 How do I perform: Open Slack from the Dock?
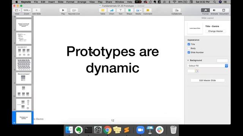159,130
